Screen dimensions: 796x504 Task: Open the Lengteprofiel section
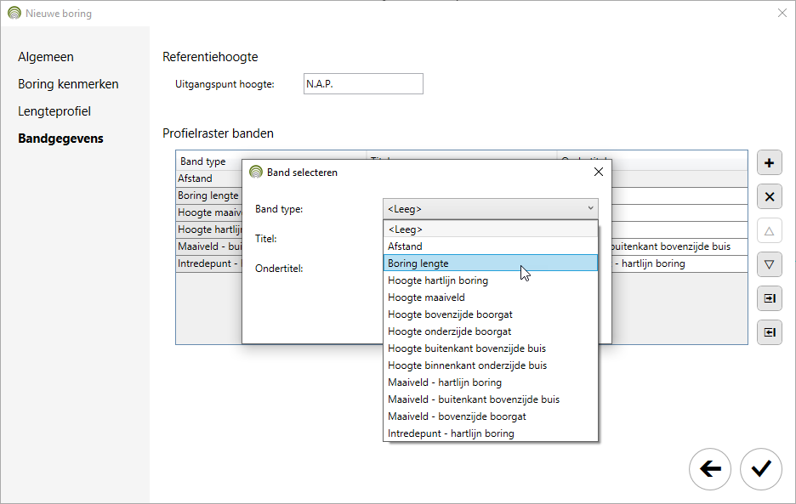[x=54, y=111]
